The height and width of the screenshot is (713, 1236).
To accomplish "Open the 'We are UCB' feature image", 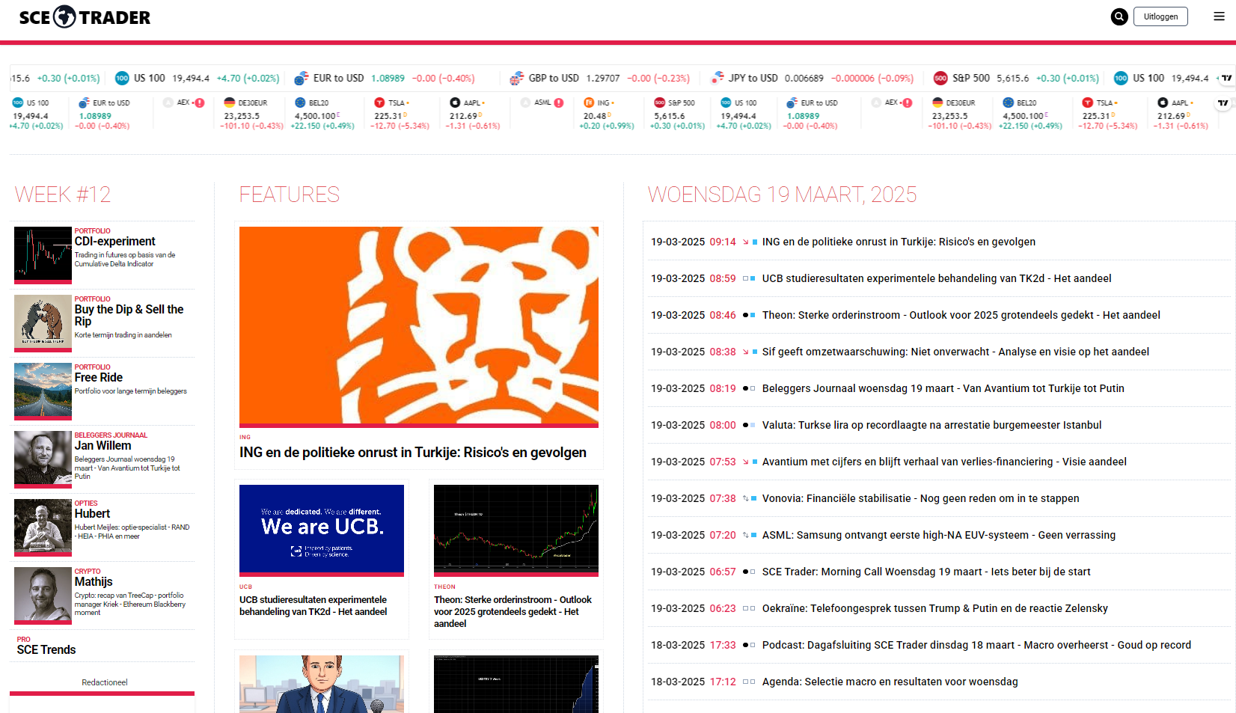I will (x=322, y=529).
